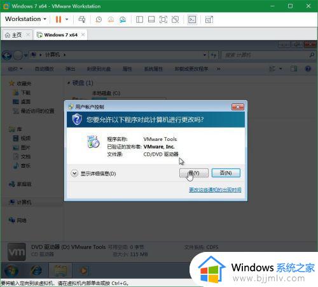Open Explorer help icon
Image resolution: width=318 pixels, height=287 pixels.
pos(308,69)
